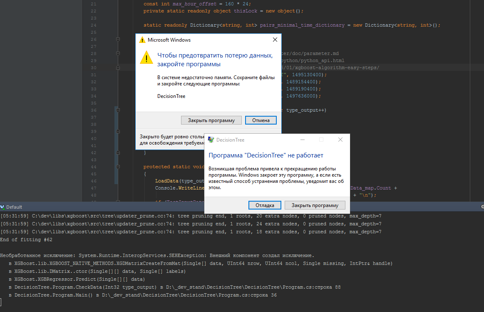Click the Отладка button
Image resolution: width=484 pixels, height=312 pixels.
[x=265, y=205]
